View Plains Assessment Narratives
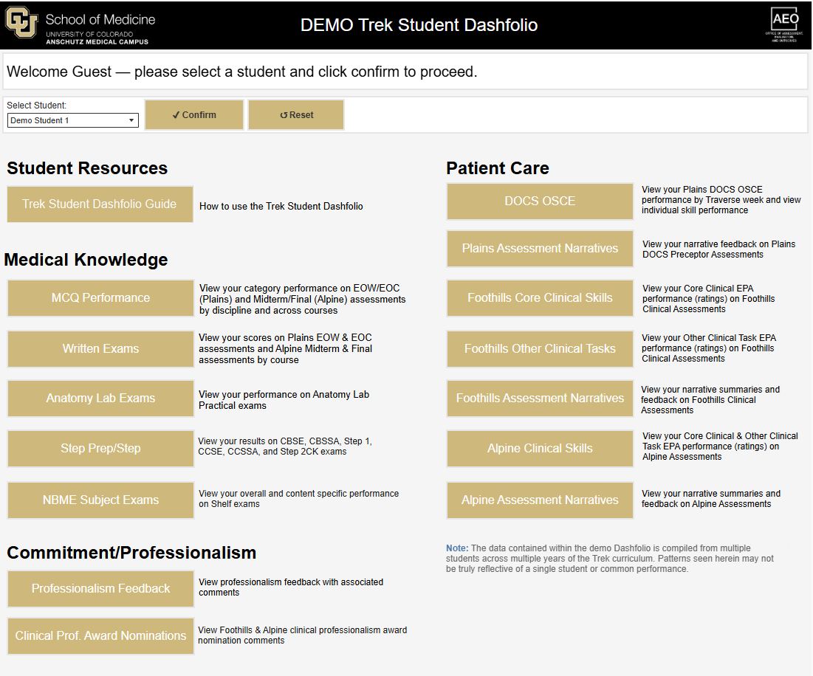The image size is (813, 676). [540, 249]
